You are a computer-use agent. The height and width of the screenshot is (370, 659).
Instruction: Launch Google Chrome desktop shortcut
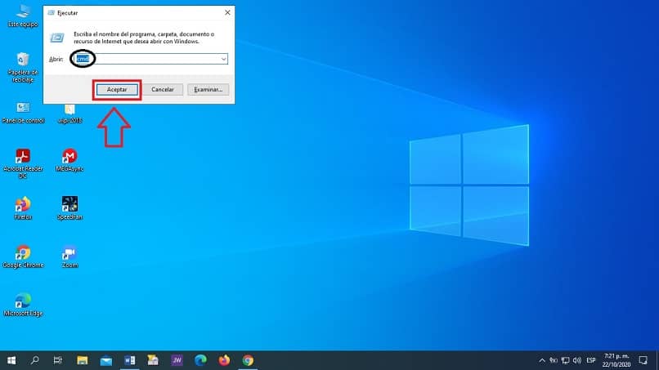tap(23, 256)
